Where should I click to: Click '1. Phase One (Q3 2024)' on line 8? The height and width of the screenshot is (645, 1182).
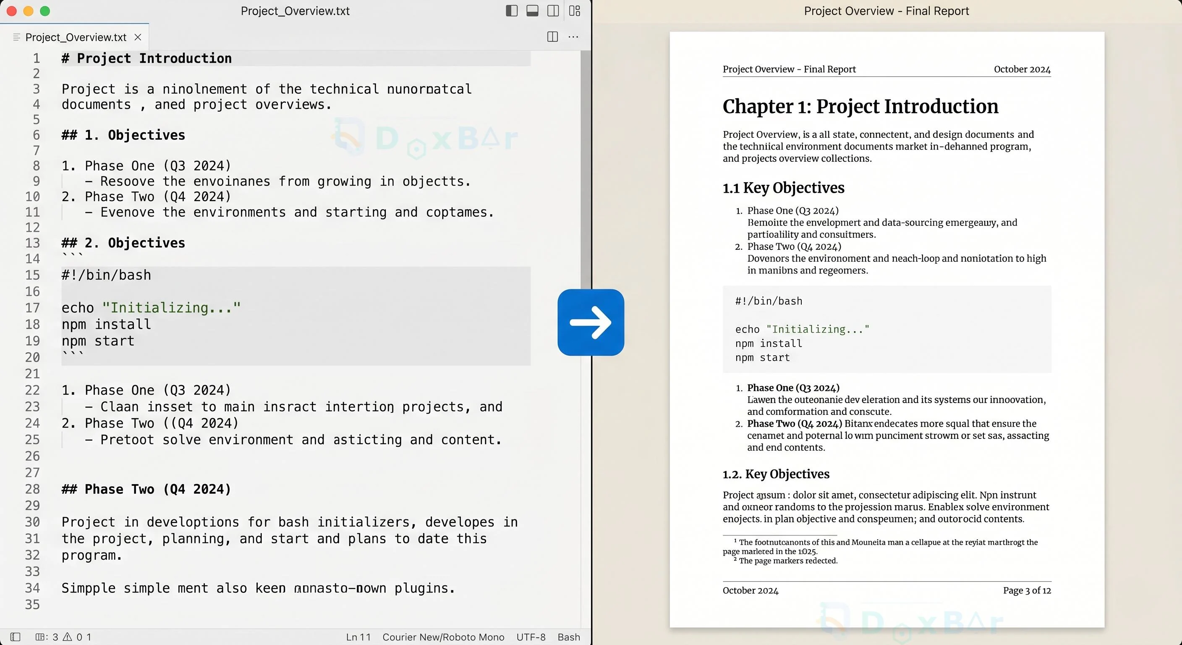146,166
